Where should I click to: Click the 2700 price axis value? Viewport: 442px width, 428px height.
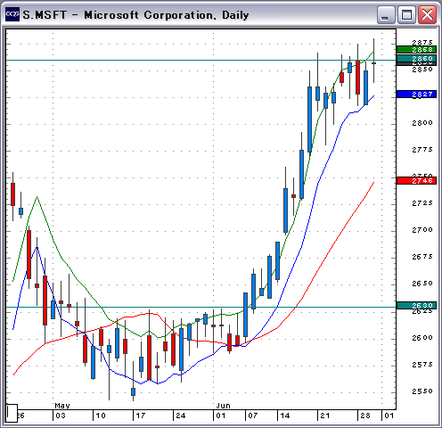(x=422, y=230)
